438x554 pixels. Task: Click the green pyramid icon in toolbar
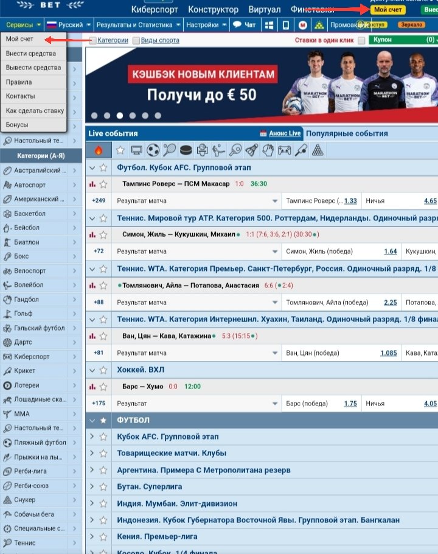point(319,25)
